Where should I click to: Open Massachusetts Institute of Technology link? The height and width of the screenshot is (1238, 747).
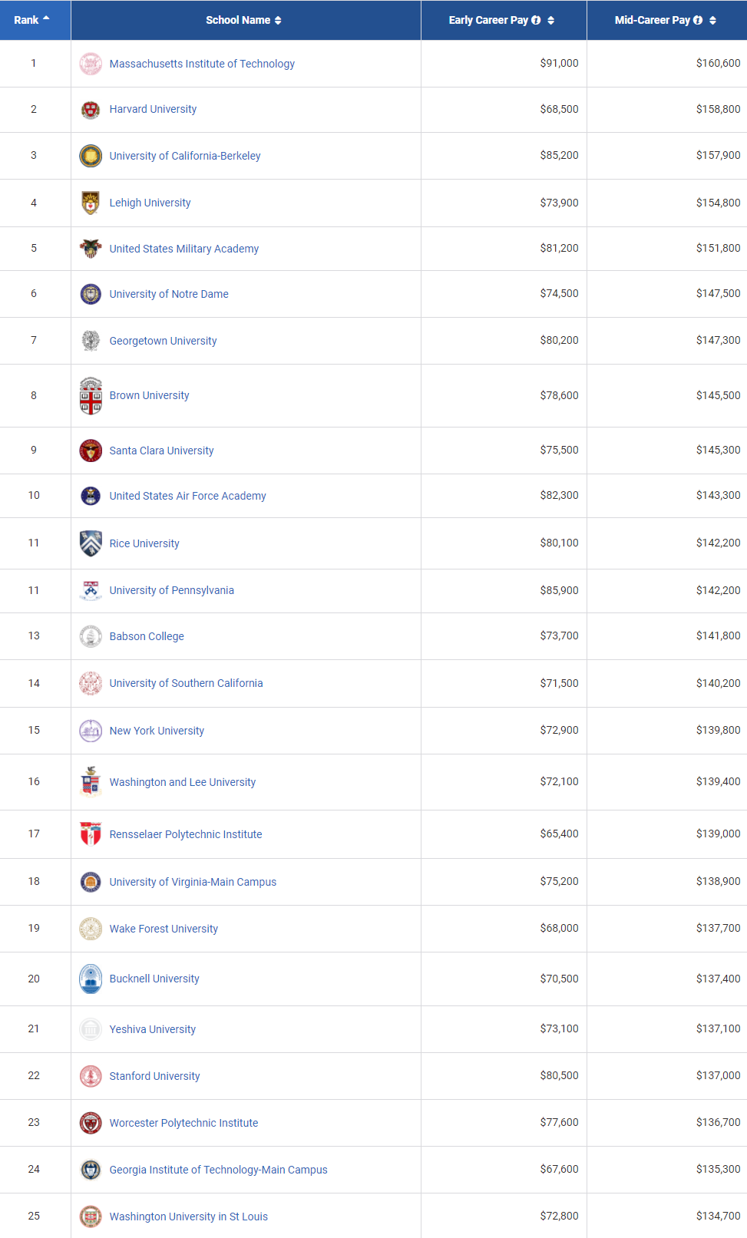point(202,64)
